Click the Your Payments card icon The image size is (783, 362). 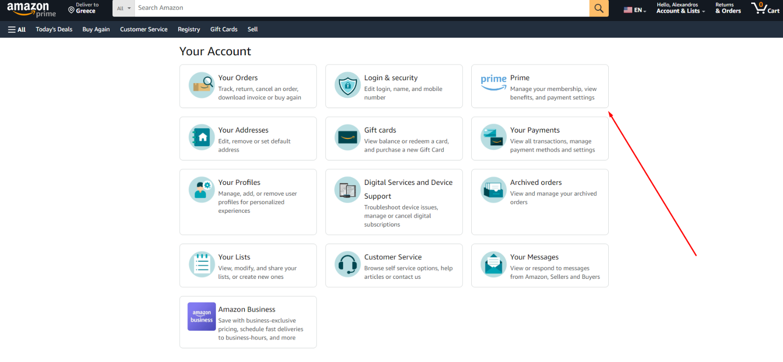[493, 137]
